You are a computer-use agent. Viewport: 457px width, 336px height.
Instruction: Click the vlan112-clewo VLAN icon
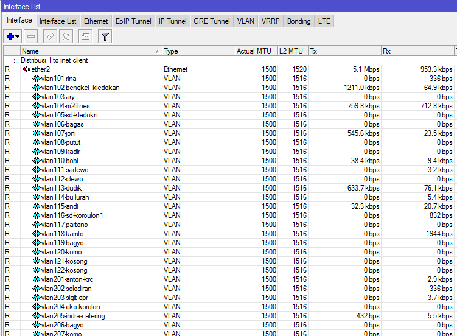coord(36,179)
